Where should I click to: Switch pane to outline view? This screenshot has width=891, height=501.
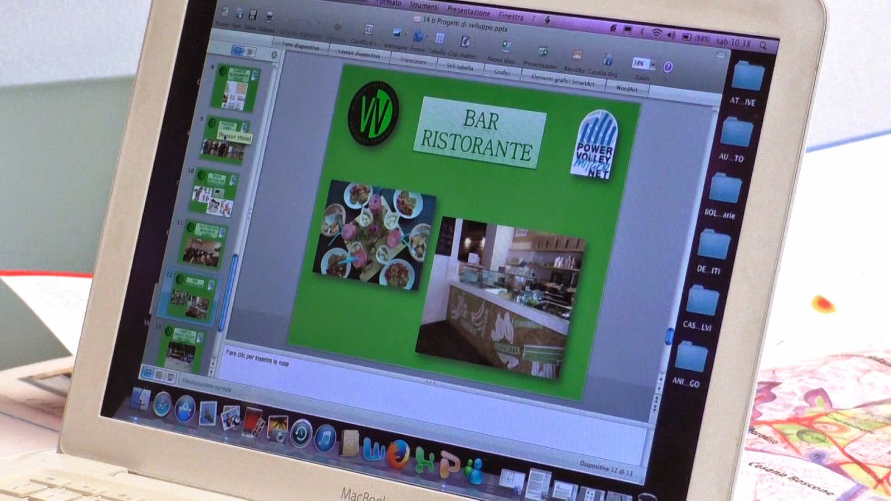(x=249, y=52)
